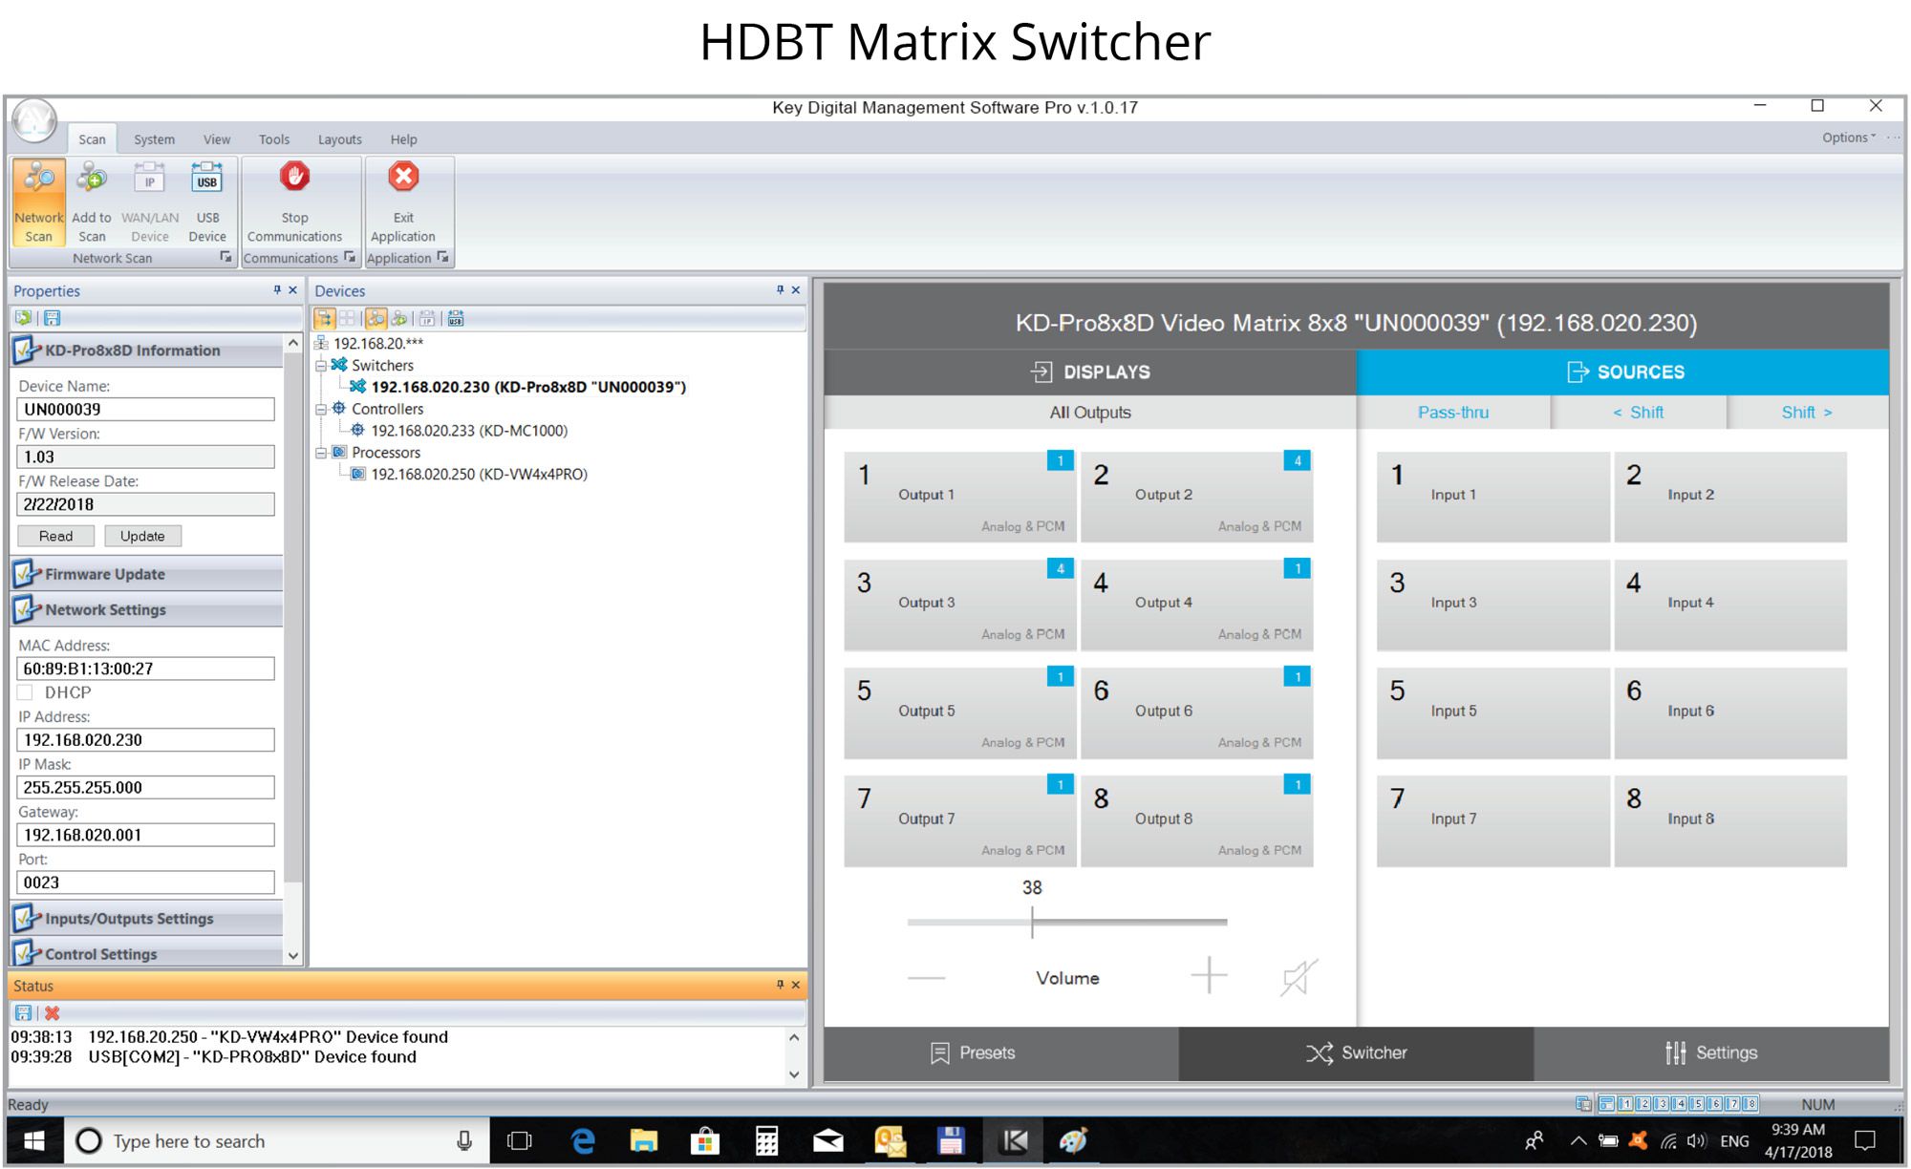Clear status log with red X icon
The width and height of the screenshot is (1911, 1169).
click(53, 1012)
